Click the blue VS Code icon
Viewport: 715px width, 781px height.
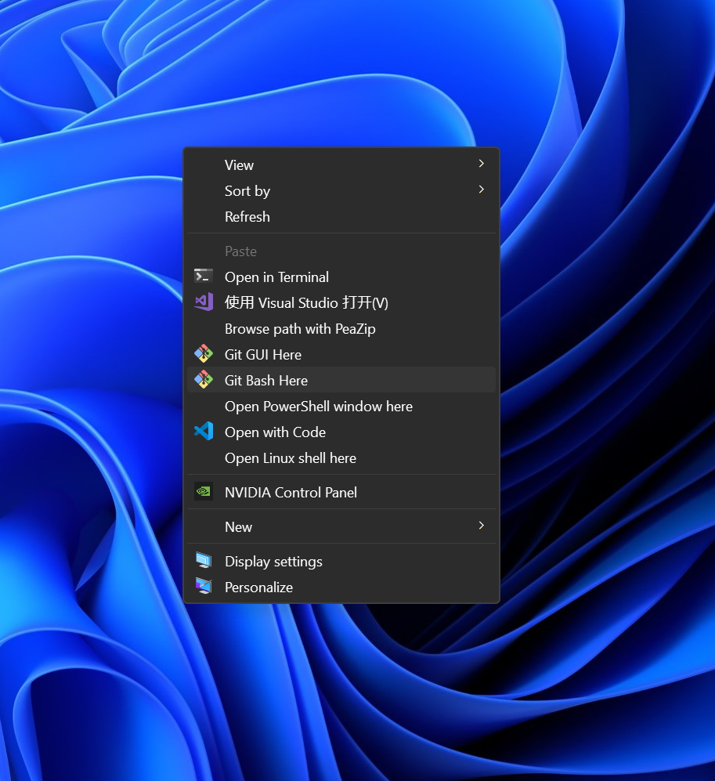(204, 432)
